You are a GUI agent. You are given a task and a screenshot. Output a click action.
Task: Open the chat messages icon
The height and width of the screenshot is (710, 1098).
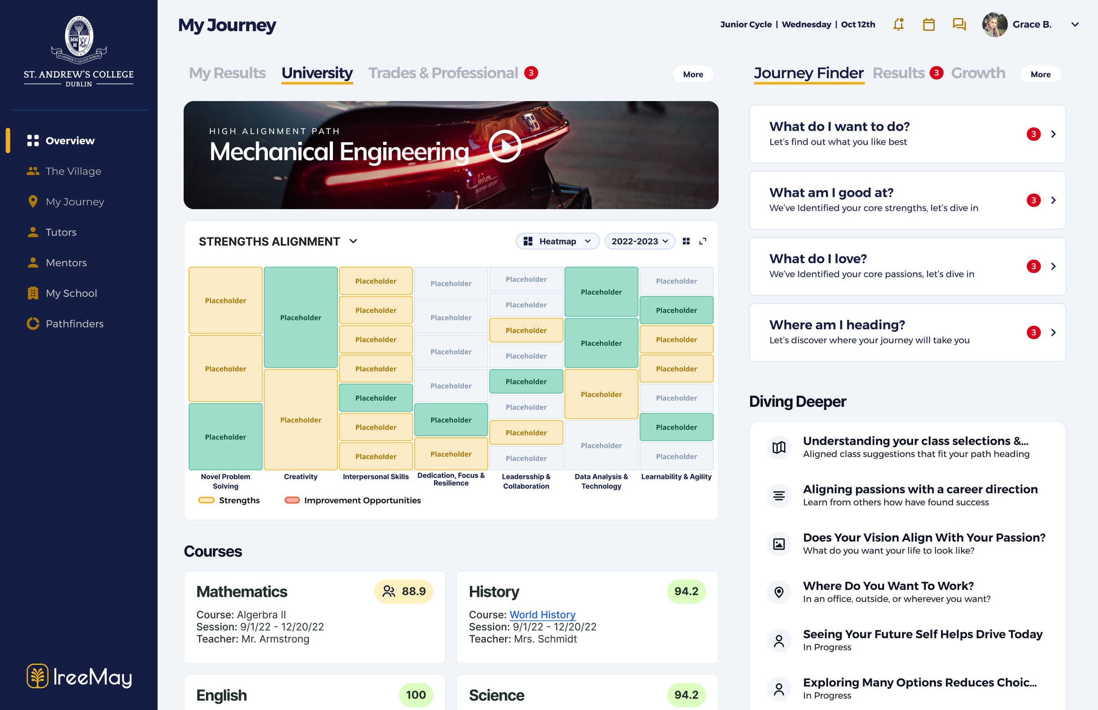pyautogui.click(x=959, y=25)
